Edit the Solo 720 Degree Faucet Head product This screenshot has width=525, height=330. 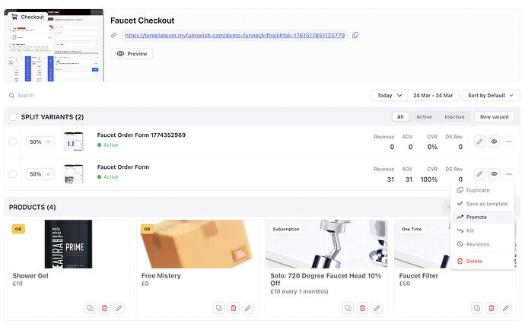(377, 307)
